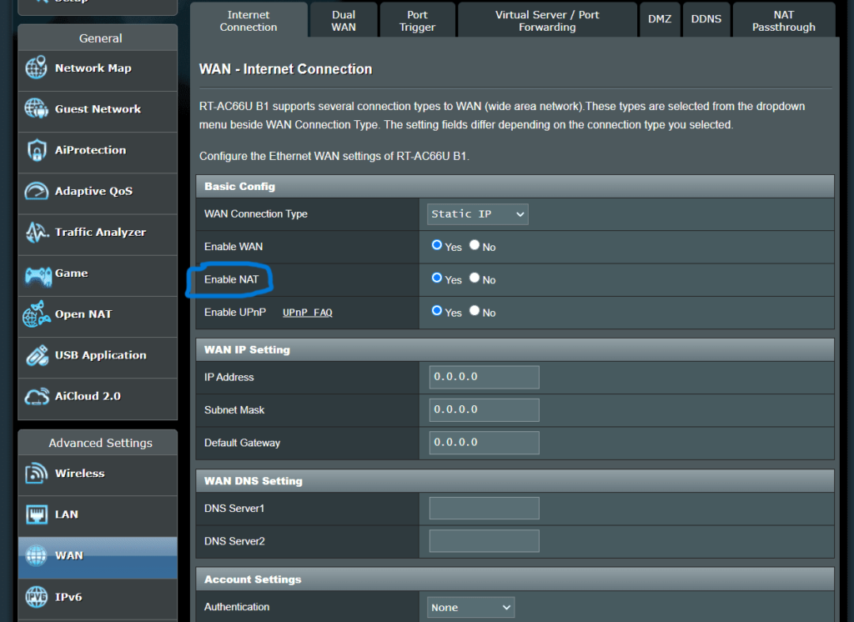This screenshot has width=854, height=622.
Task: Go to the DDNS tab
Action: [706, 19]
